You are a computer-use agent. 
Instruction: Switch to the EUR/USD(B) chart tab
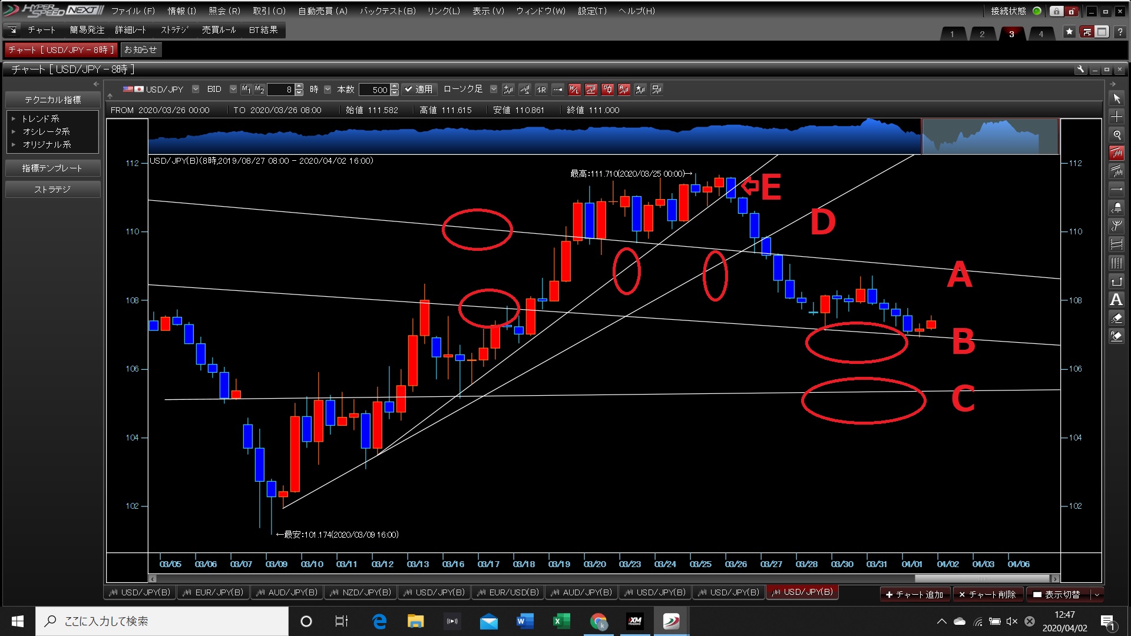(507, 592)
